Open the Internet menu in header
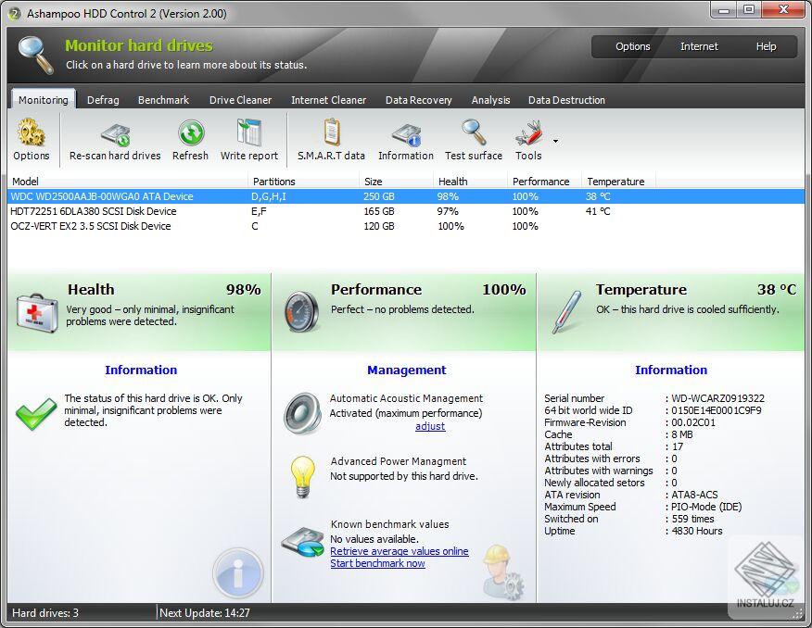The image size is (812, 628). 699,46
